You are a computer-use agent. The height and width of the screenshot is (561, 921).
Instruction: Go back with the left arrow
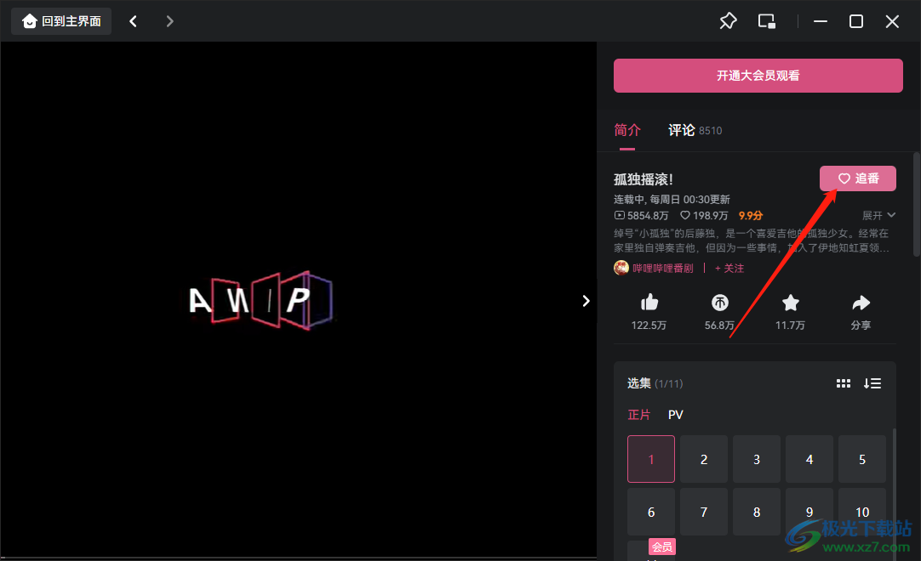point(134,22)
